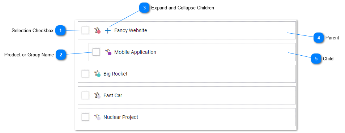Check the Mobile Application checkbox
This screenshot has height=133, width=345.
(x=96, y=52)
